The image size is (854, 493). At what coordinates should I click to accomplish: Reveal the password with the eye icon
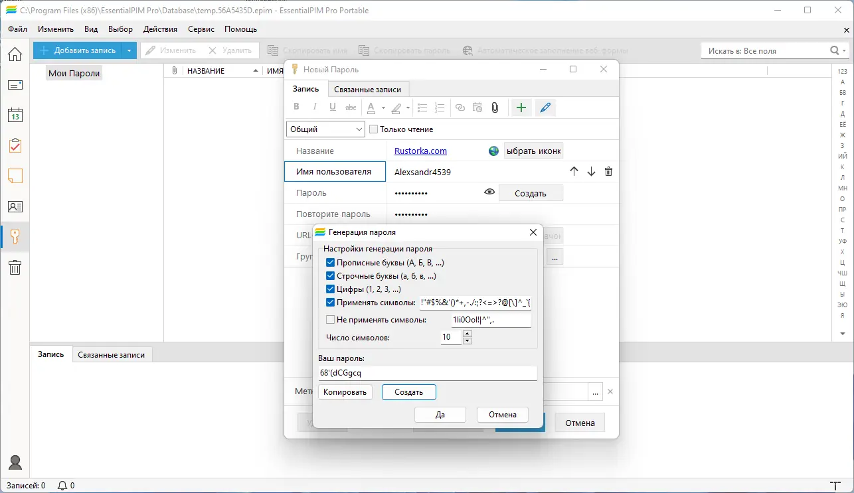[489, 192]
